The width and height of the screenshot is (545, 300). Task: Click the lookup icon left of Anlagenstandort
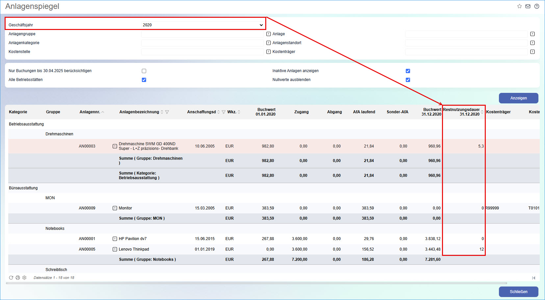[x=269, y=43]
